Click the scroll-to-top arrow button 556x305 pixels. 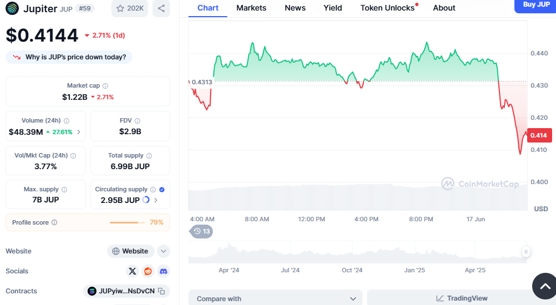click(545, 286)
